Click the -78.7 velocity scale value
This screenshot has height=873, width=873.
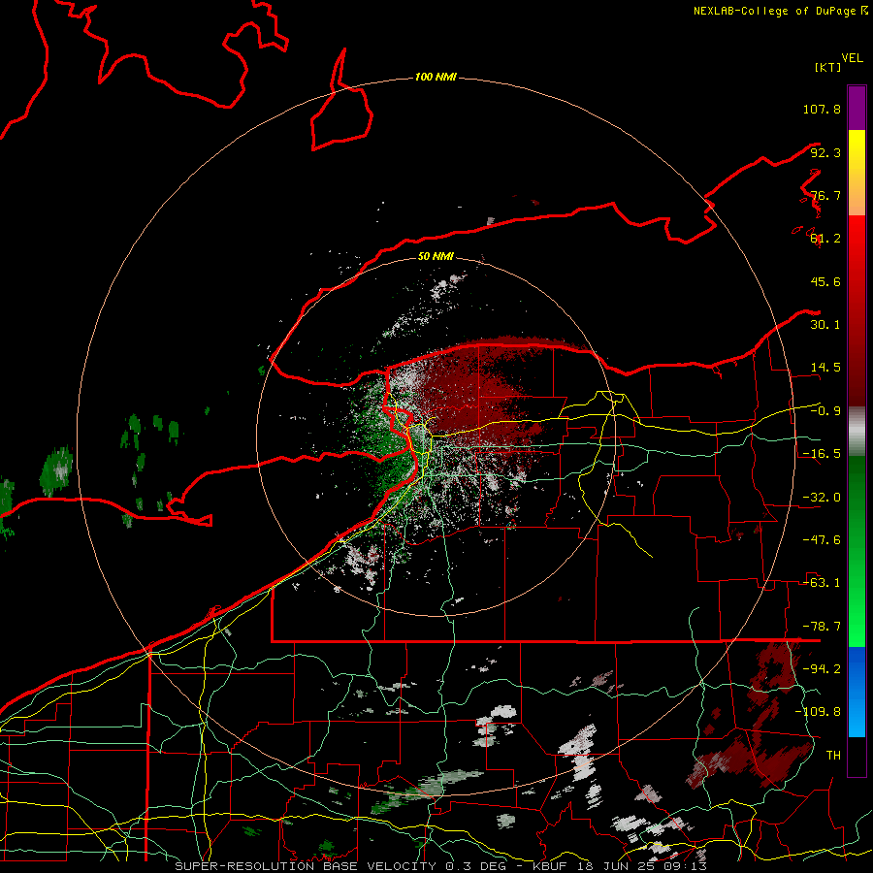(822, 627)
